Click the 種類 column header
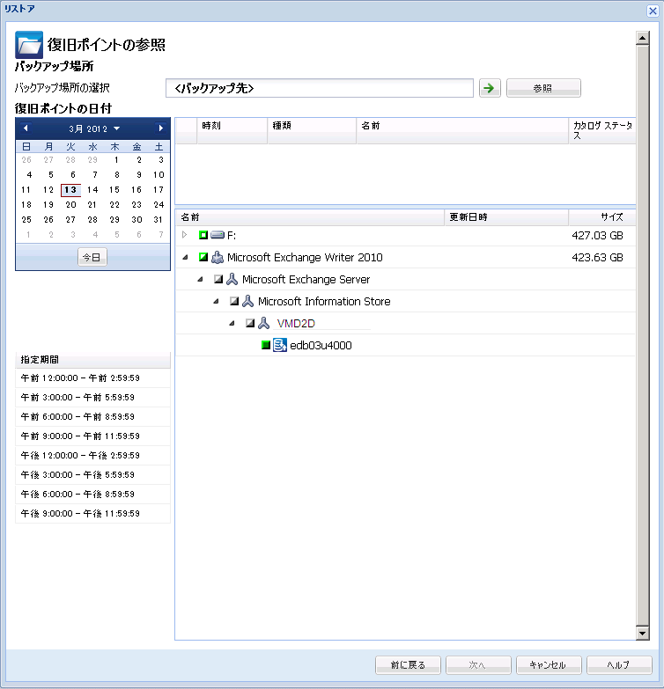This screenshot has height=689, width=664. (312, 130)
